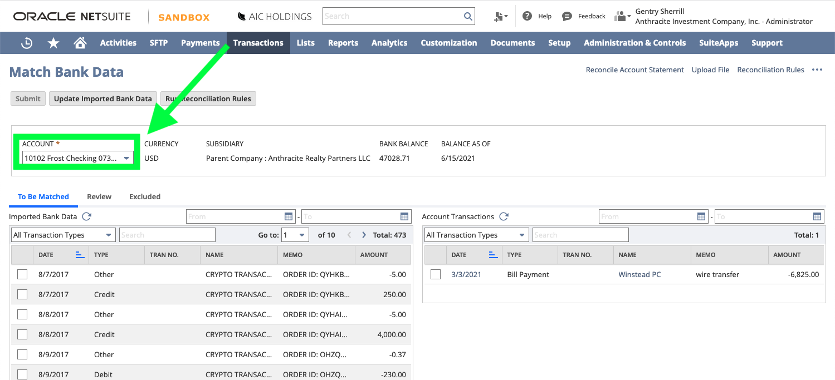Refresh the Account Transactions list

click(504, 216)
